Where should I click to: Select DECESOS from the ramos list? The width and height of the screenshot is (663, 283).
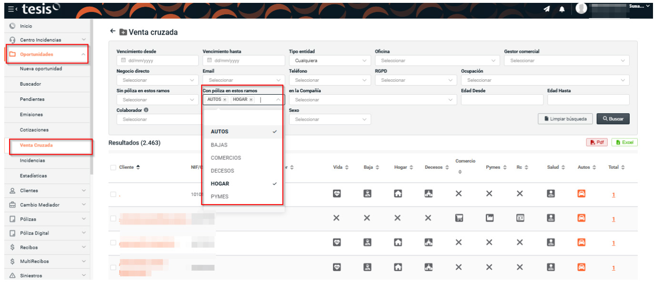pos(222,171)
